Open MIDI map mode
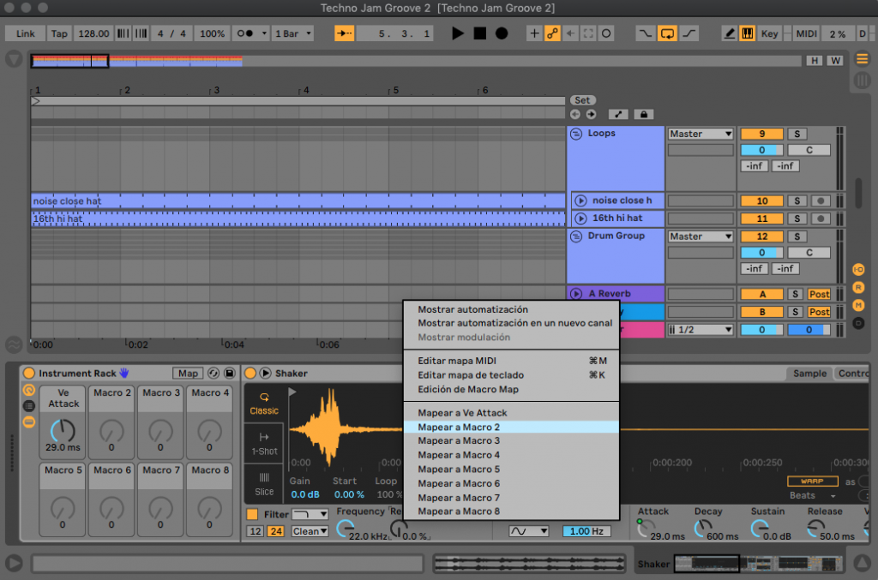This screenshot has height=580, width=878. 806,33
